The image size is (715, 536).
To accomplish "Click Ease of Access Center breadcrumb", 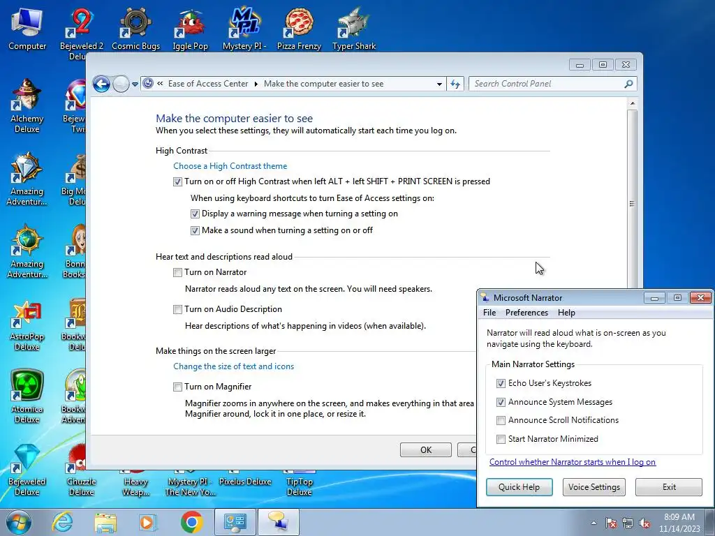I will [x=208, y=84].
